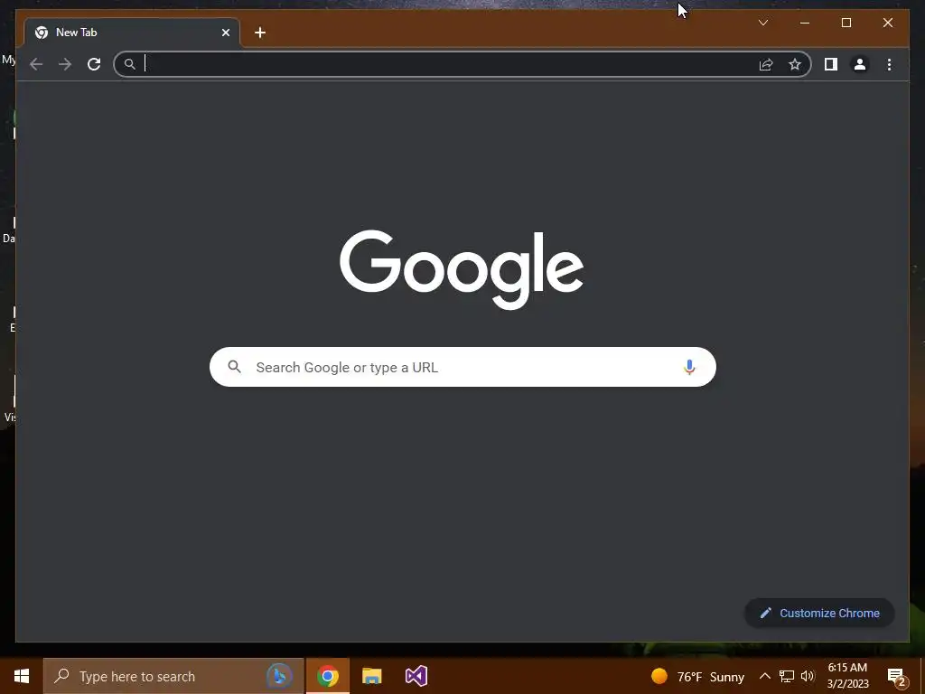Click the taskbar Type here to search box
The height and width of the screenshot is (694, 925).
[173, 676]
